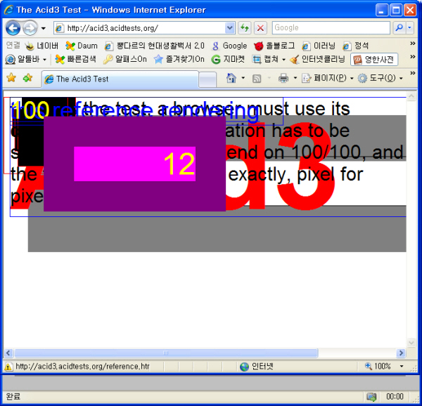This screenshot has height=406, width=422.
Task: Click Add to Favorites star-plus icon
Action: pyautogui.click(x=27, y=78)
